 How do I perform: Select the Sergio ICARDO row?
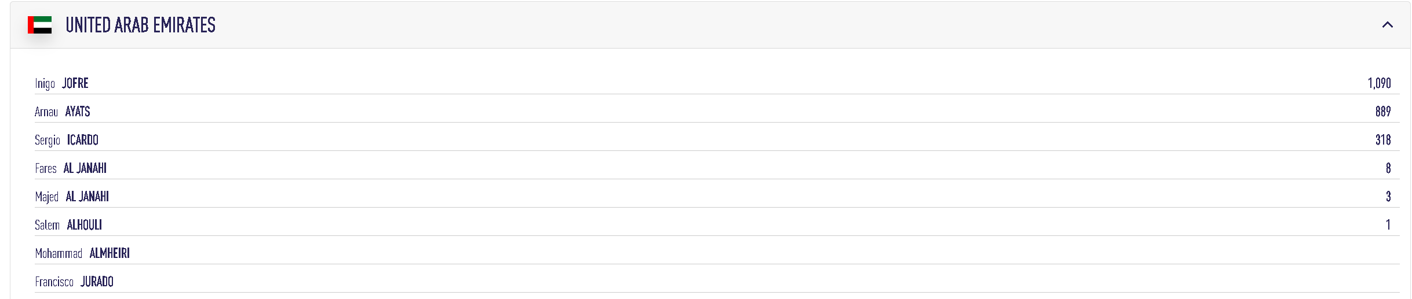pos(67,140)
